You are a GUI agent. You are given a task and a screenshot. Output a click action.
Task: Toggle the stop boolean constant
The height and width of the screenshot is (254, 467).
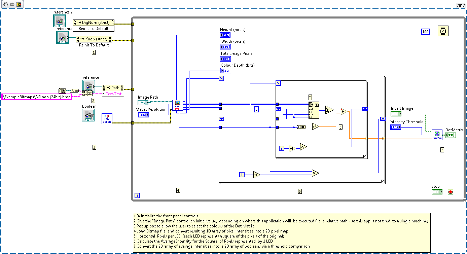[x=437, y=191]
